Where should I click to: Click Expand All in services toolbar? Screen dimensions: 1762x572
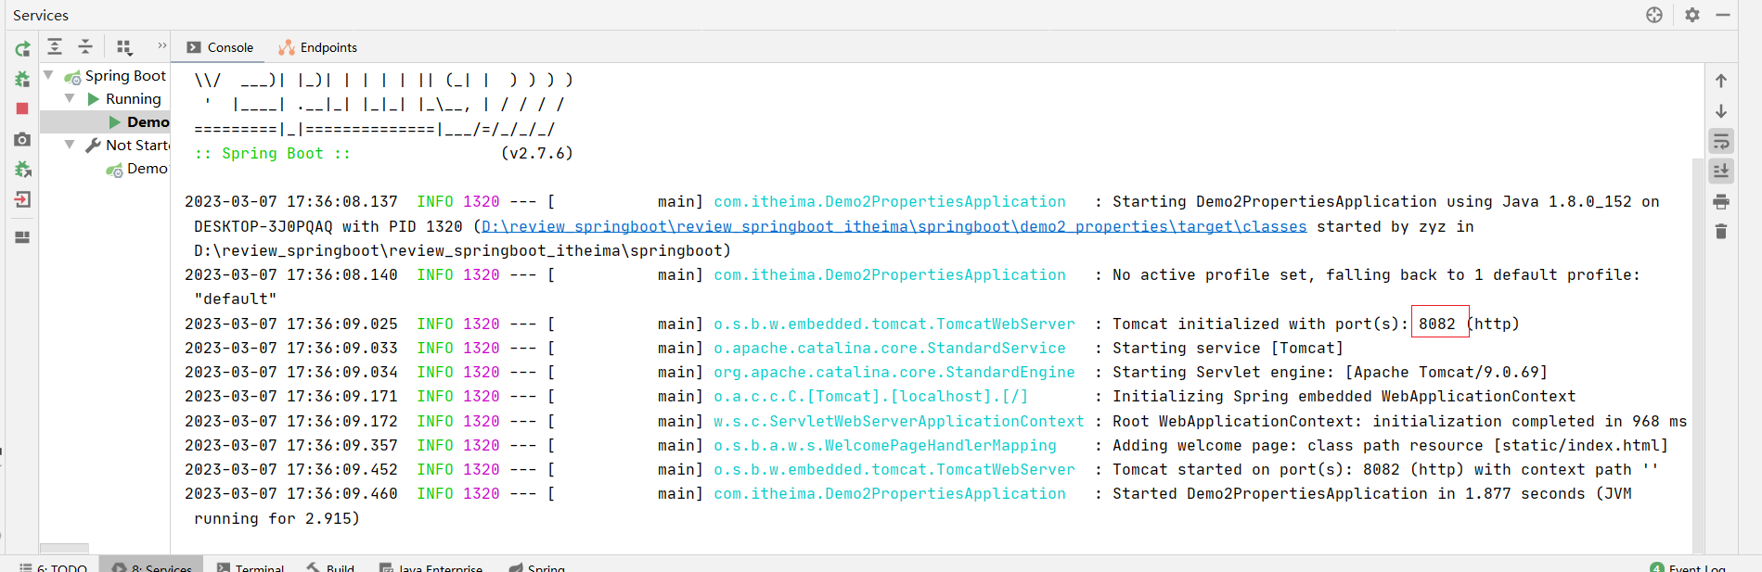(55, 46)
